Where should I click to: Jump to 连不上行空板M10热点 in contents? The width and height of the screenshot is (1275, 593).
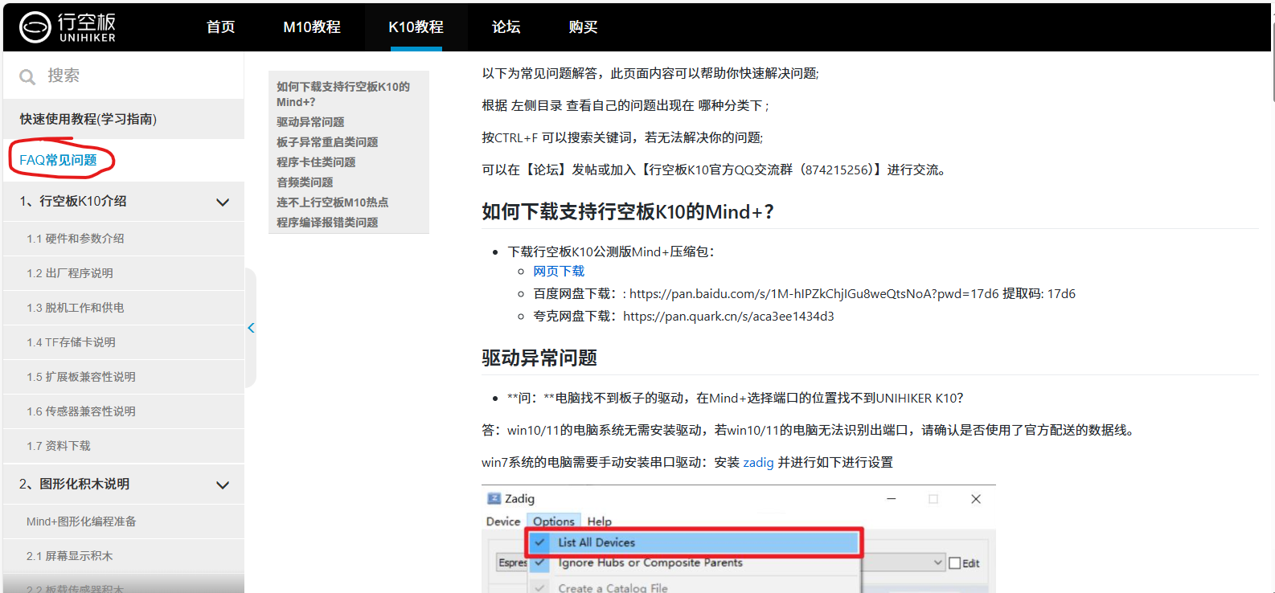coord(332,202)
